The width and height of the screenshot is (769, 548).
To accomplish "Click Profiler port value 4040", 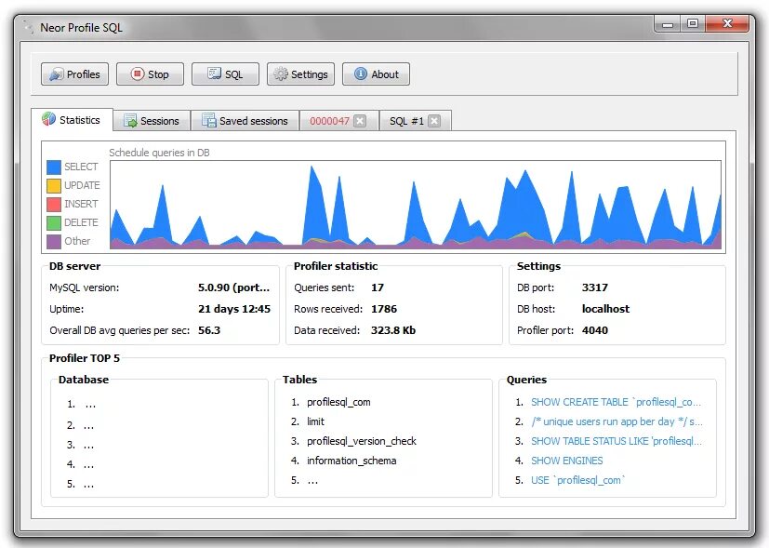I will coord(595,330).
